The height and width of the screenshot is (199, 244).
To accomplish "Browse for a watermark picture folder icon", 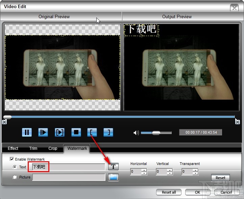I will coord(113,177).
